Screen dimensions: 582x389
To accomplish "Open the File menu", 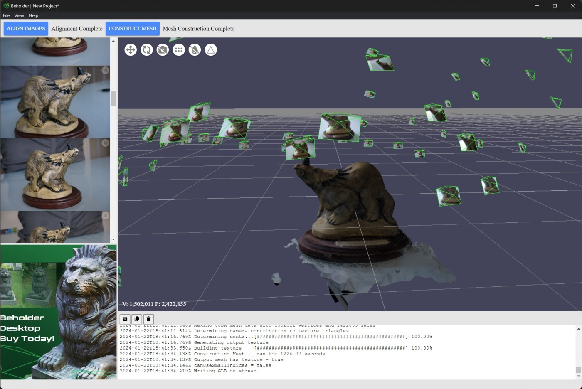I will pos(6,15).
